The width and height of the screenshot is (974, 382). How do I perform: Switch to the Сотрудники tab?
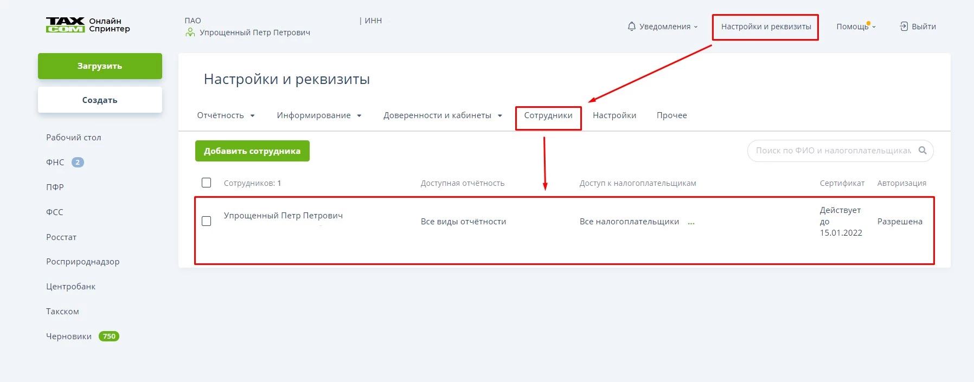tap(548, 115)
